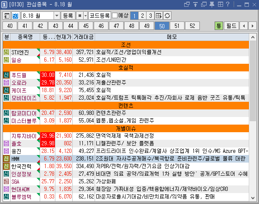The height and width of the screenshot is (204, 259).
Task: Select the 미스터블루 stock name
Action: pos(24,120)
